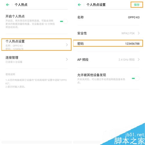Click 已连接 0 台设备 text
145x145 pixels.
14,62
